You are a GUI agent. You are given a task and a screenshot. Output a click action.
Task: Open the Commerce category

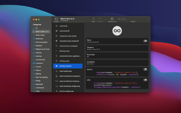41,88
